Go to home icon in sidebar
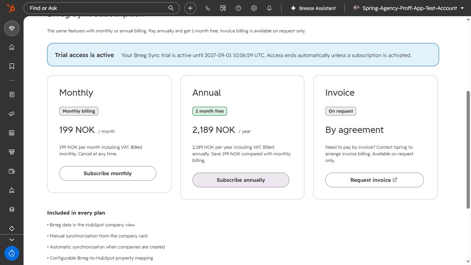Viewport: 471px width, 265px height. (12, 47)
